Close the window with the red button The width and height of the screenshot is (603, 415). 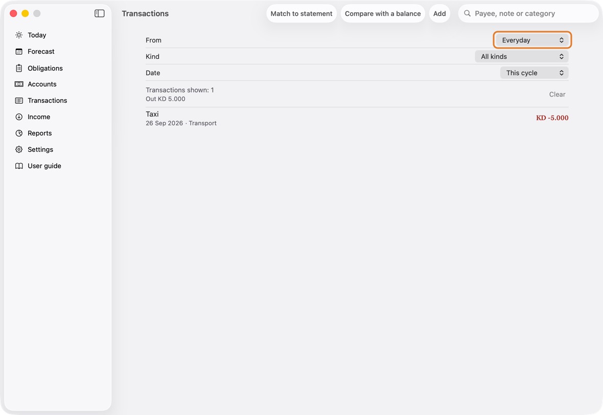pyautogui.click(x=13, y=13)
